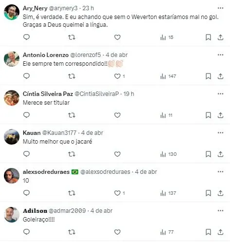Share Ary_Nery's tweet via upload icon

[x=220, y=37]
